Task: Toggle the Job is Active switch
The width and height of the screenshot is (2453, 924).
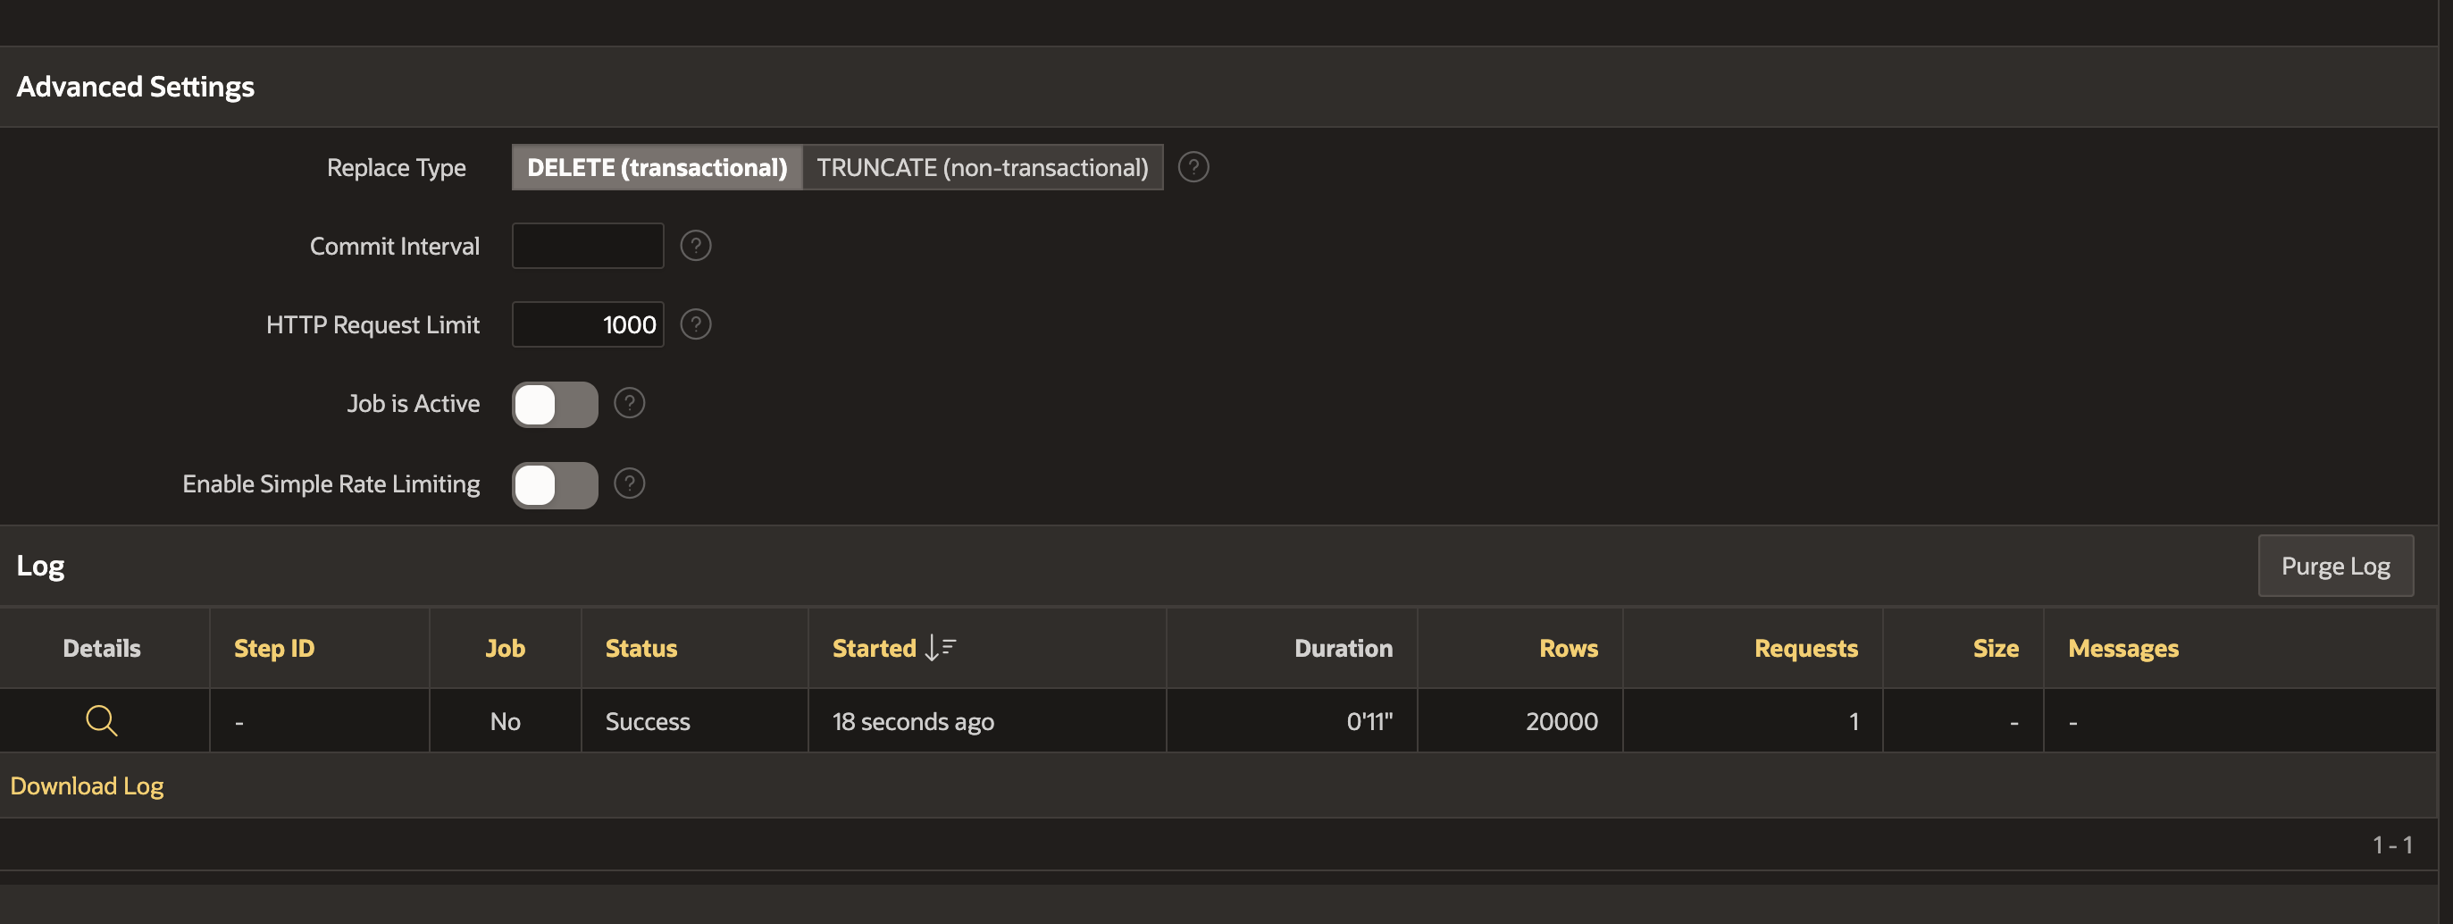Action: pos(554,405)
